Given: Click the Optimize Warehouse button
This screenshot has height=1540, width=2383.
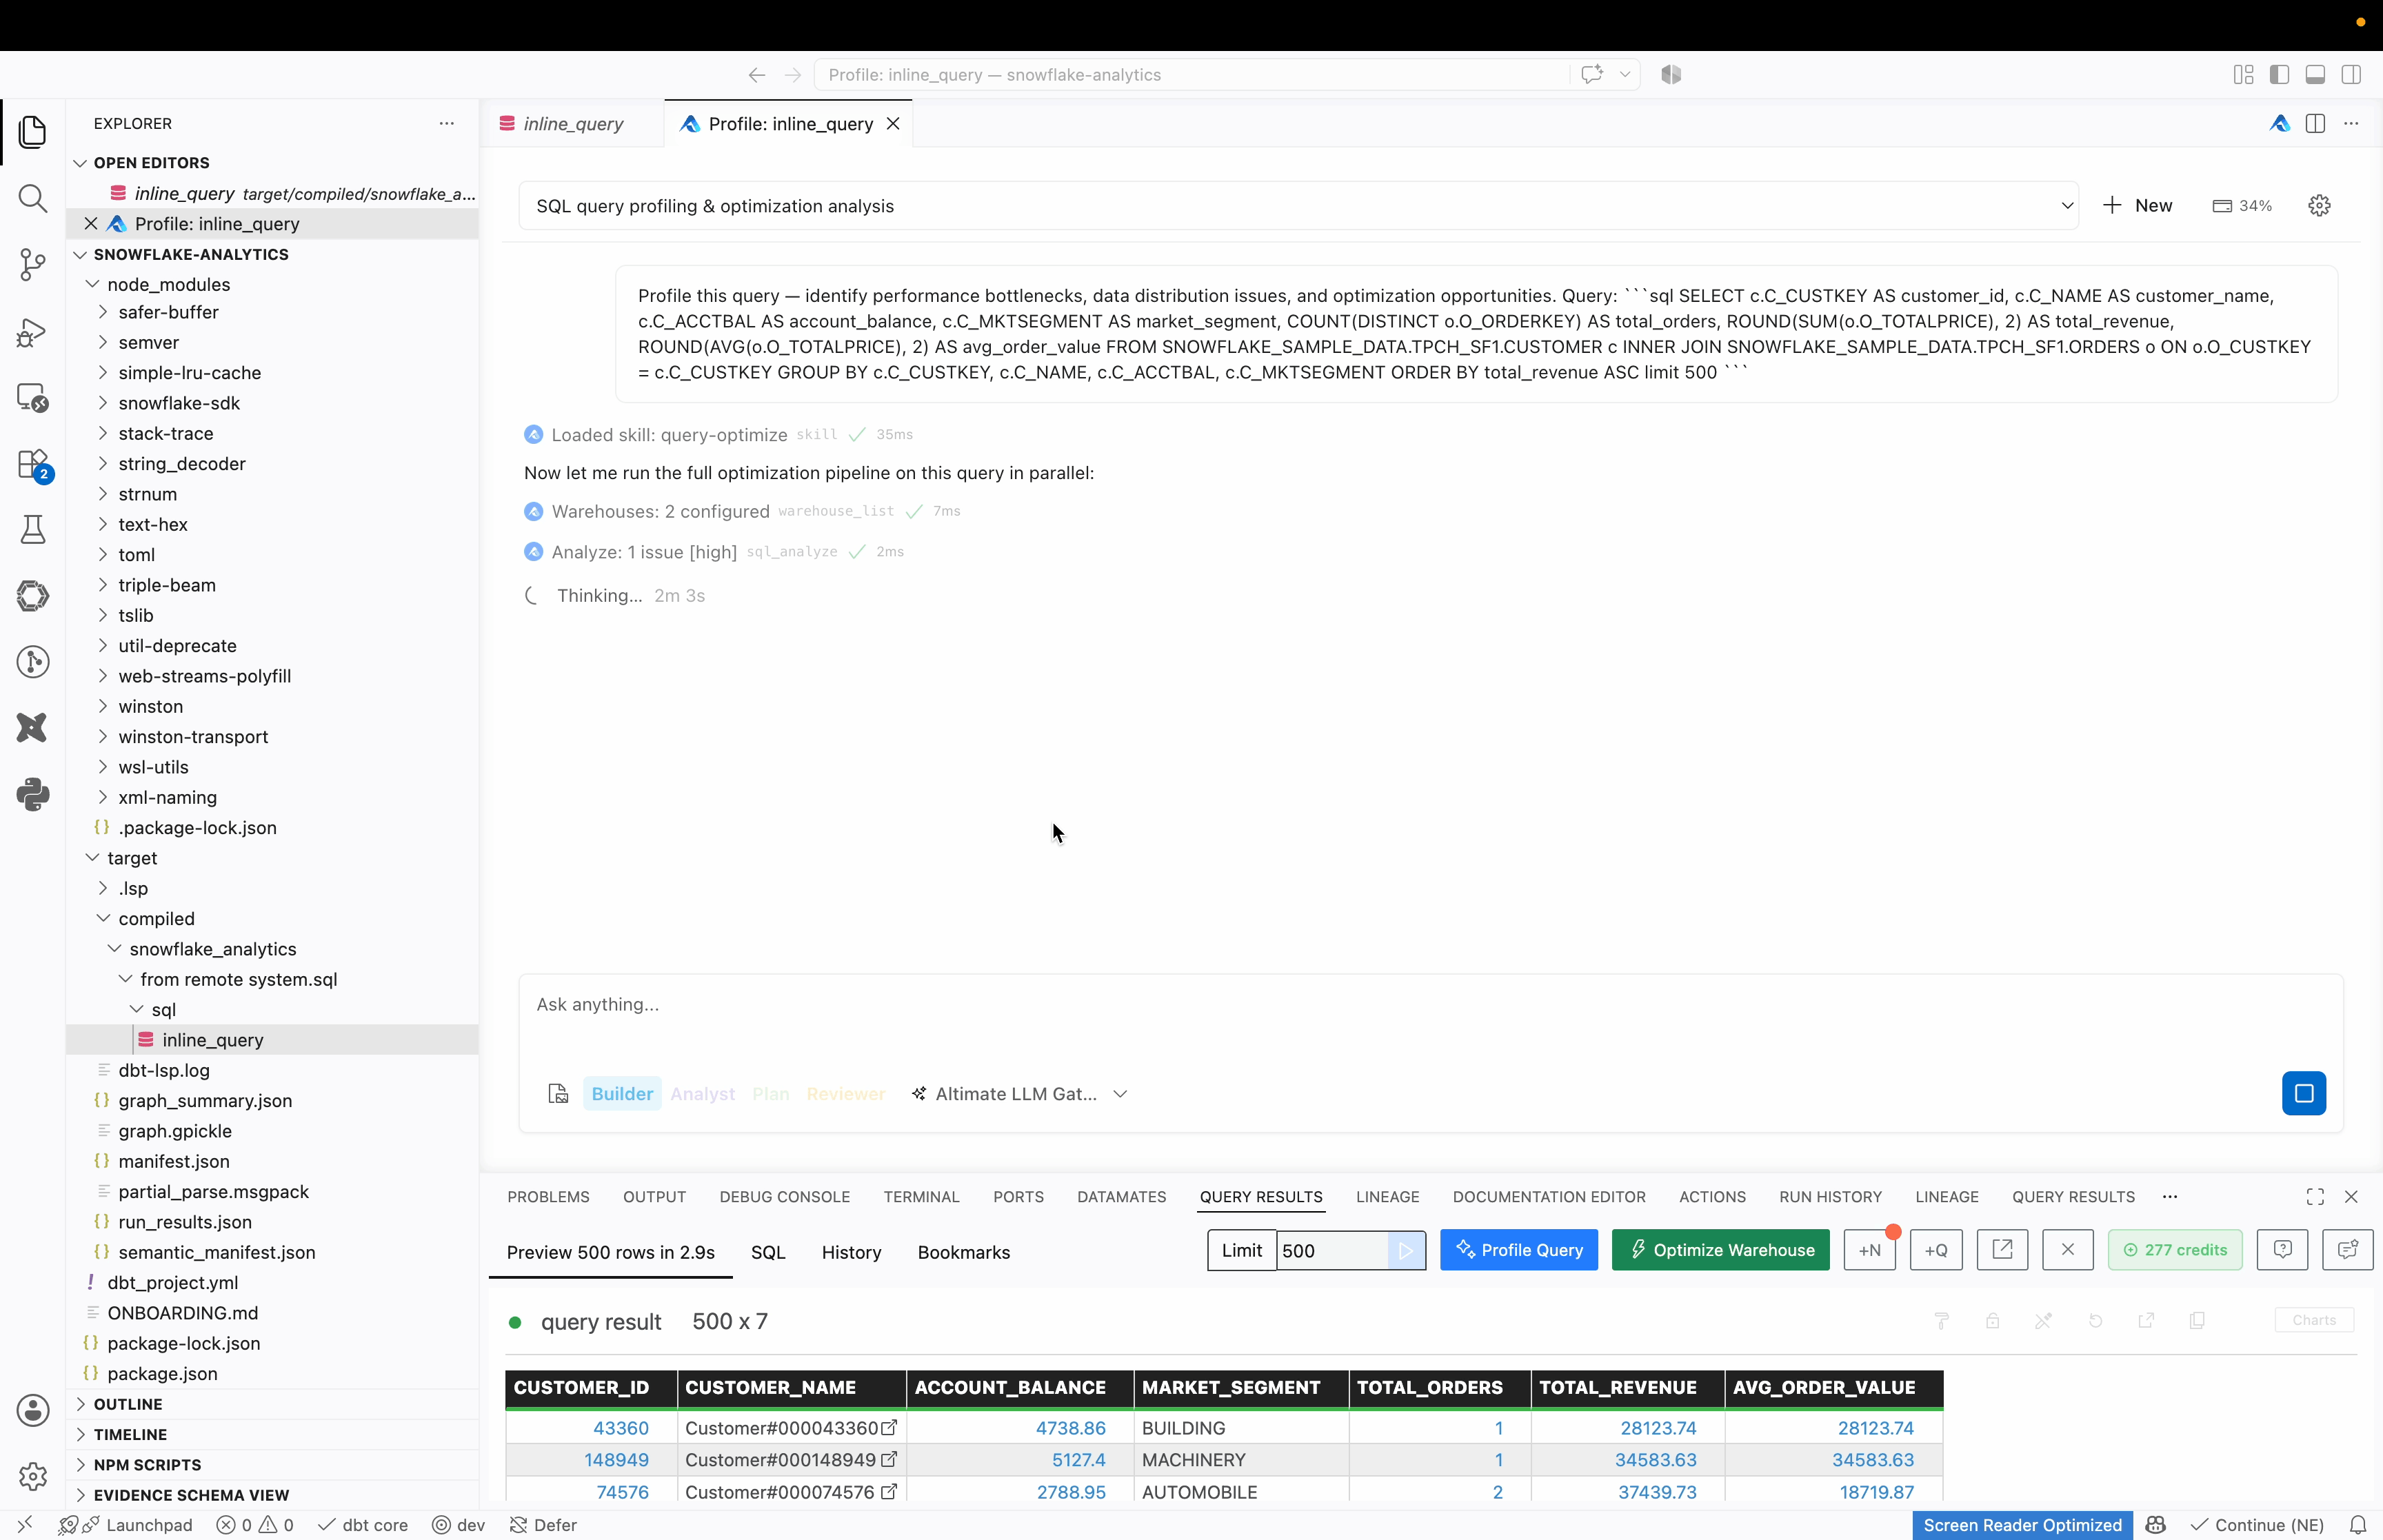Looking at the screenshot, I should click(x=1720, y=1250).
